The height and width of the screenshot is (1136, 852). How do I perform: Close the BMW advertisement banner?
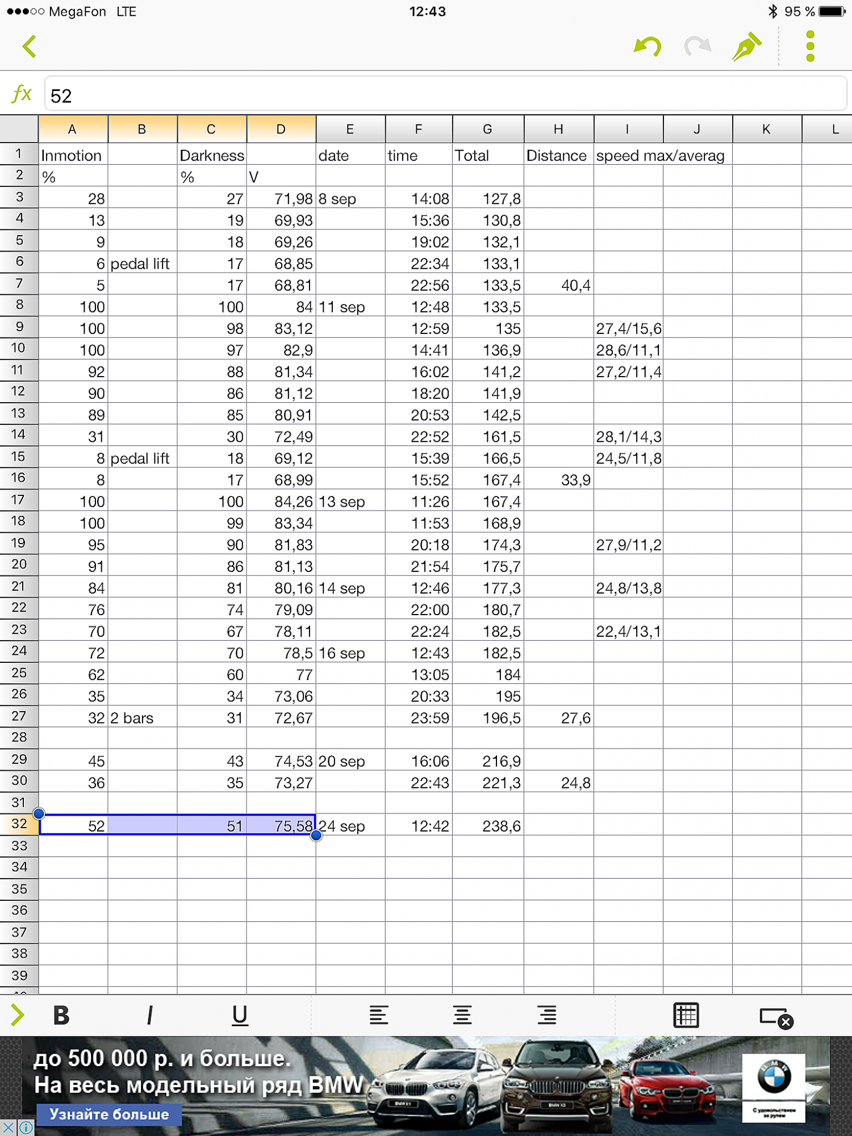(8, 1127)
